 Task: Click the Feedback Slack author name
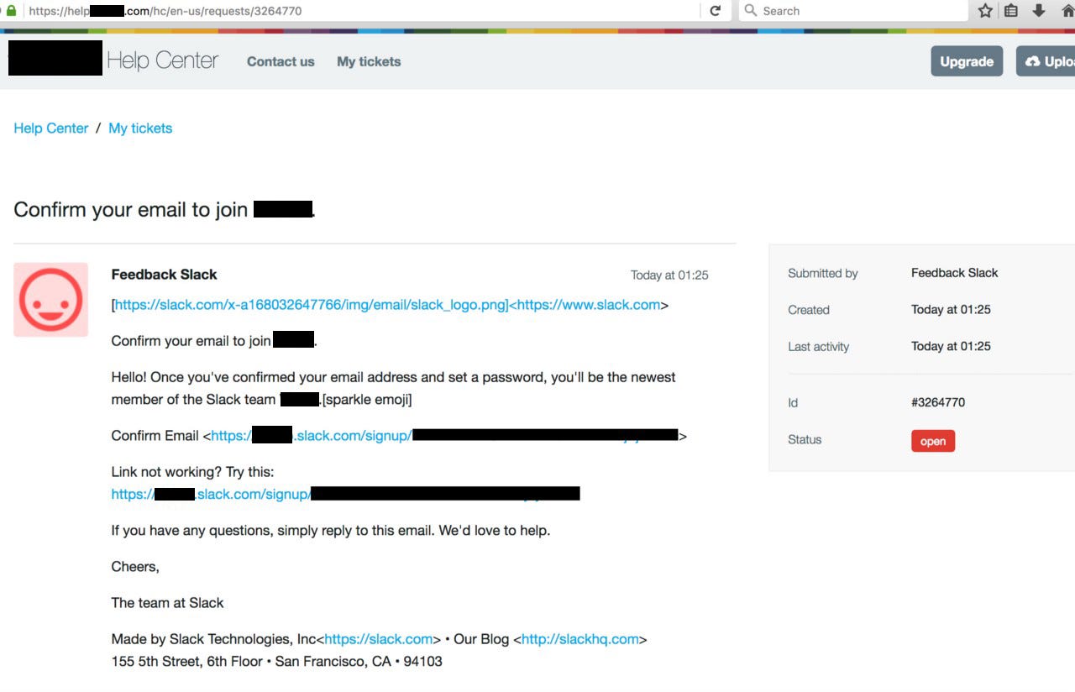[x=165, y=275]
